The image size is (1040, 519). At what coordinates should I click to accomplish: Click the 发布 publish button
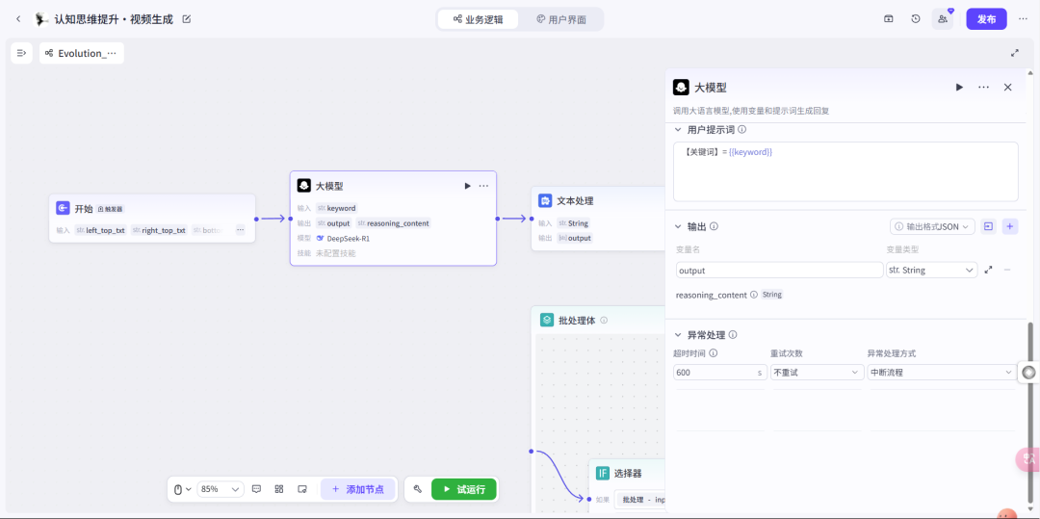[986, 19]
